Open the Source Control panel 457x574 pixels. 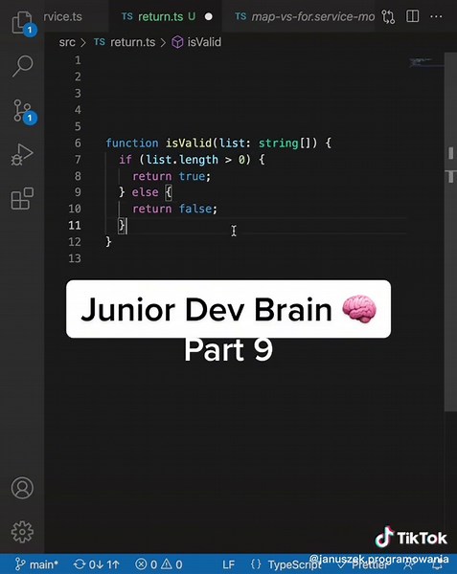tap(23, 111)
